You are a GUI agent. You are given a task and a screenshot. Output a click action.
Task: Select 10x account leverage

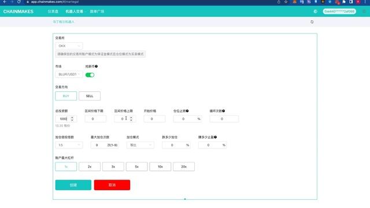pos(160,167)
